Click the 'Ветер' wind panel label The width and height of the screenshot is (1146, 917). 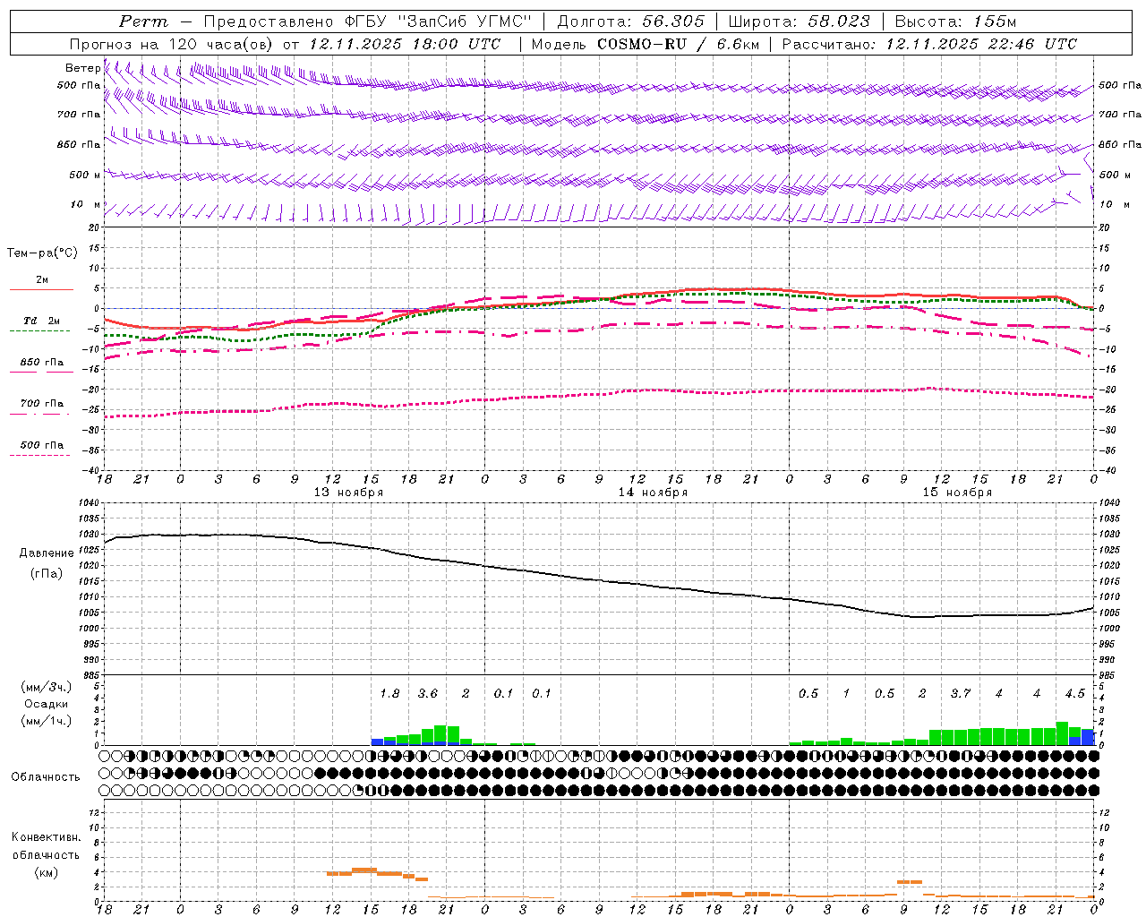[82, 68]
